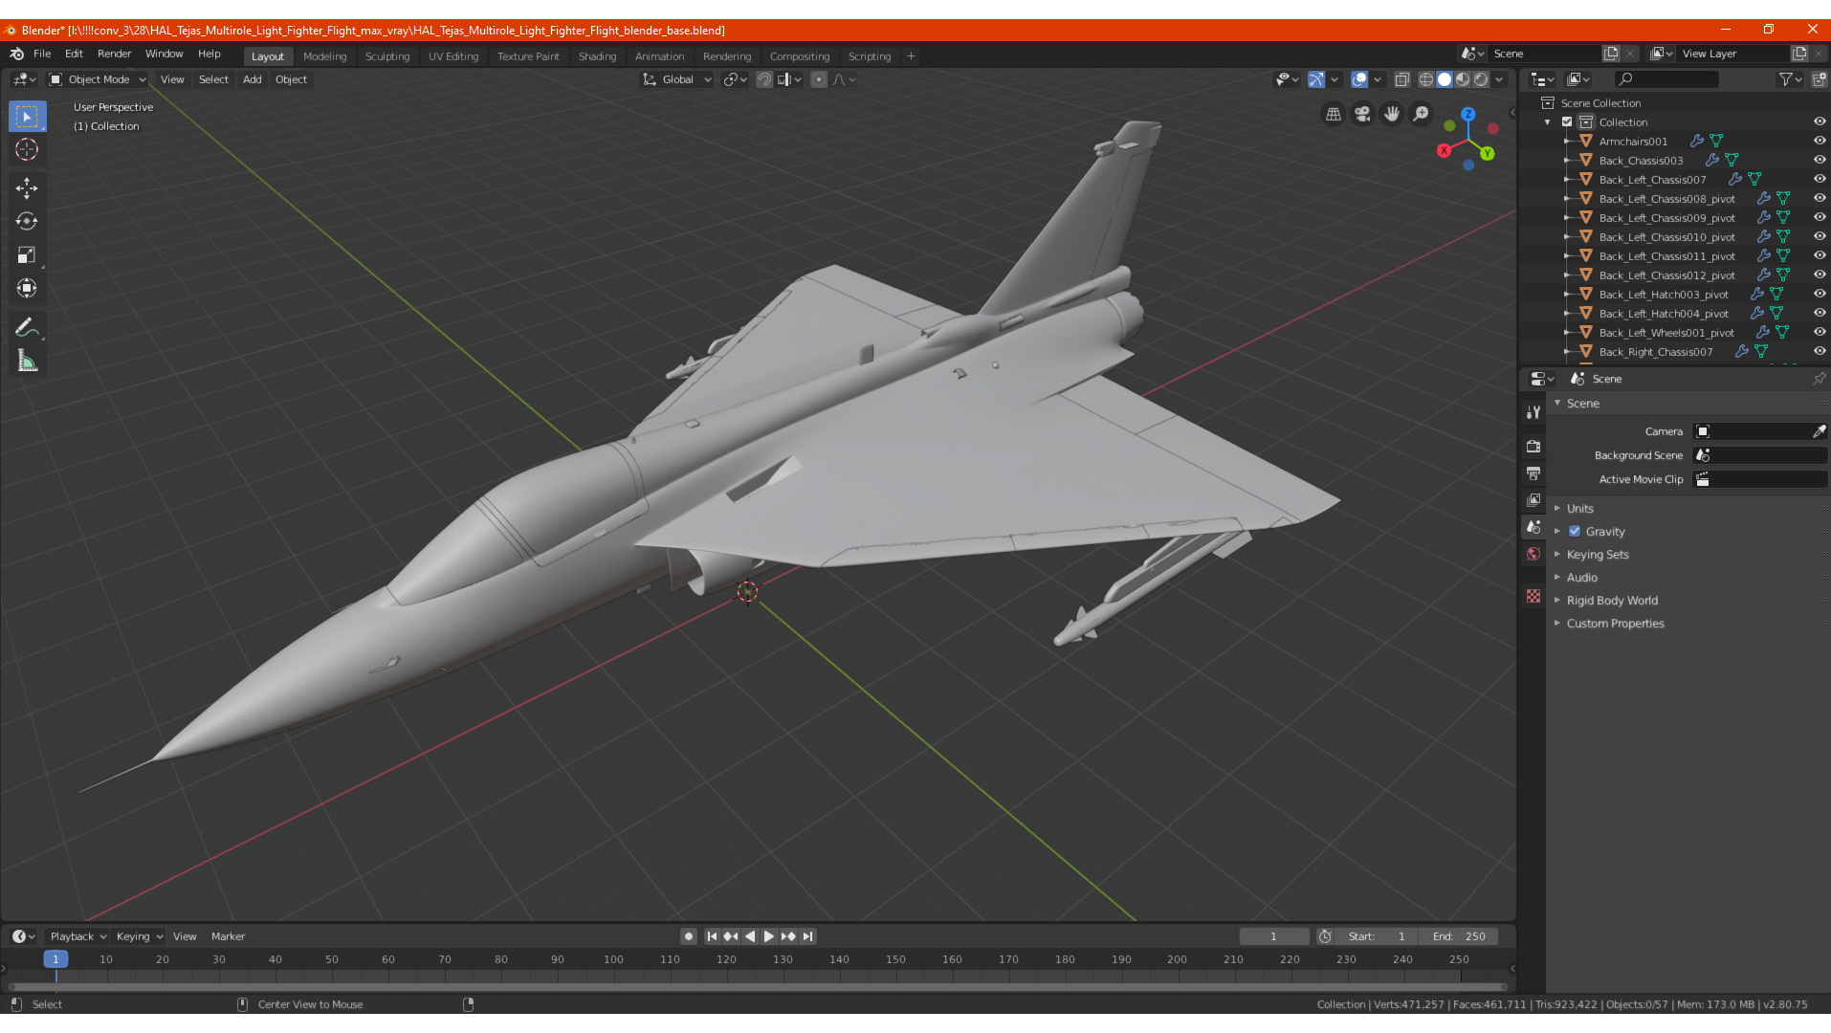Expand the Custom Properties panel
The height and width of the screenshot is (1033, 1831).
pos(1615,624)
